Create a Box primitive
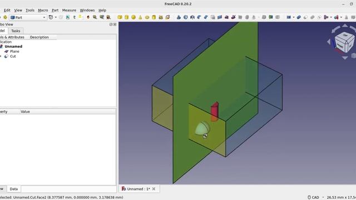This screenshot has width=356, height=200. pos(120,17)
